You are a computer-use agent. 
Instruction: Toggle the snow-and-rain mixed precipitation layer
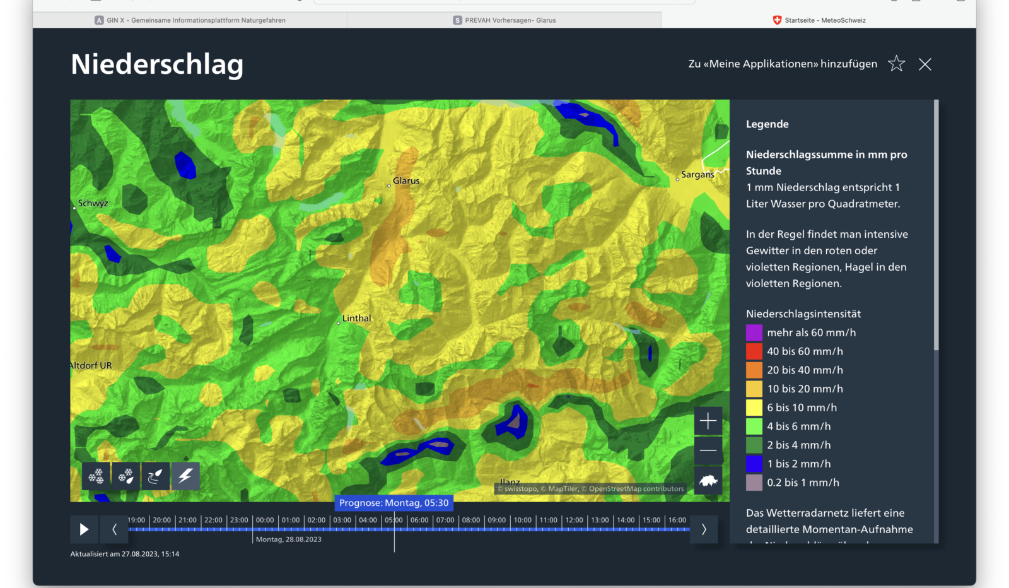(125, 476)
